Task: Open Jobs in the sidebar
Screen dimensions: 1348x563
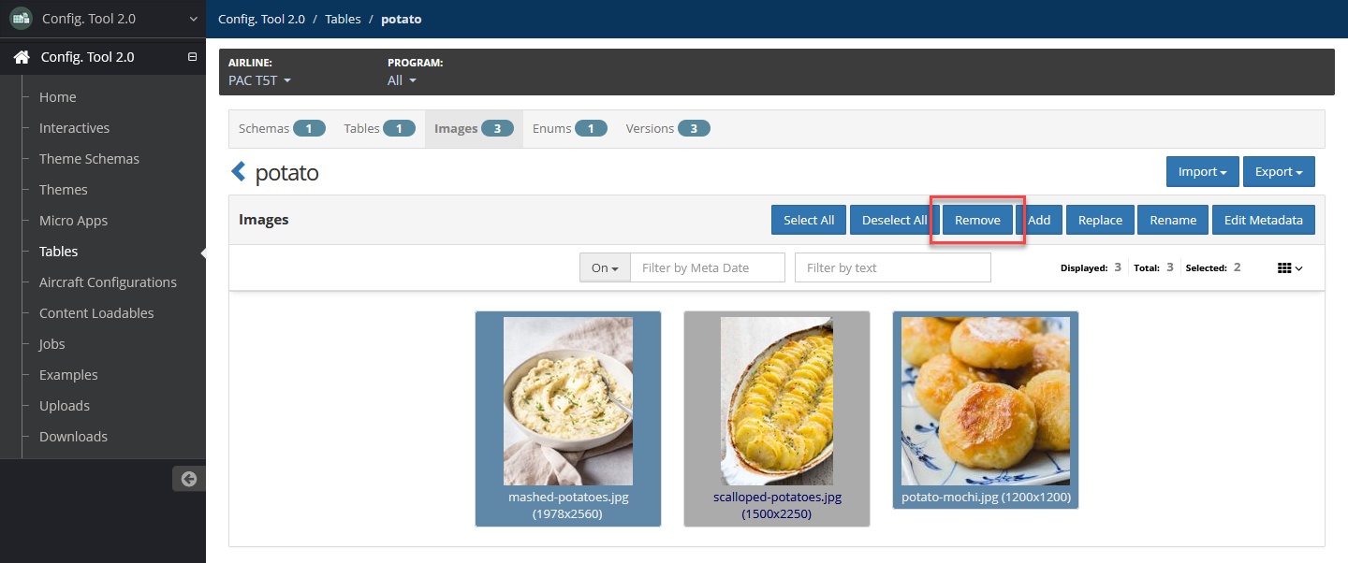Action: click(x=52, y=344)
